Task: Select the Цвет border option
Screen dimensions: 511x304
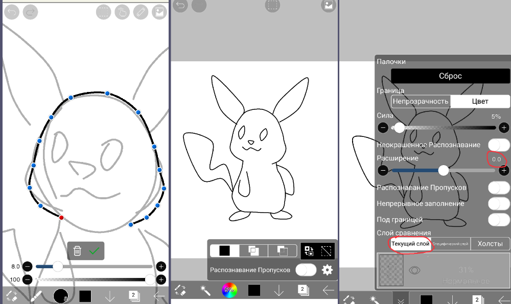Action: (x=480, y=101)
